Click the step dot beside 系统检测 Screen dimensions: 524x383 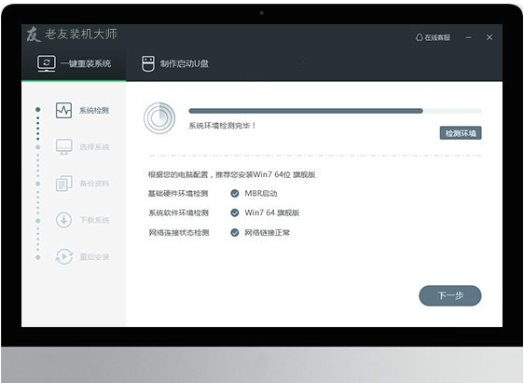point(38,110)
